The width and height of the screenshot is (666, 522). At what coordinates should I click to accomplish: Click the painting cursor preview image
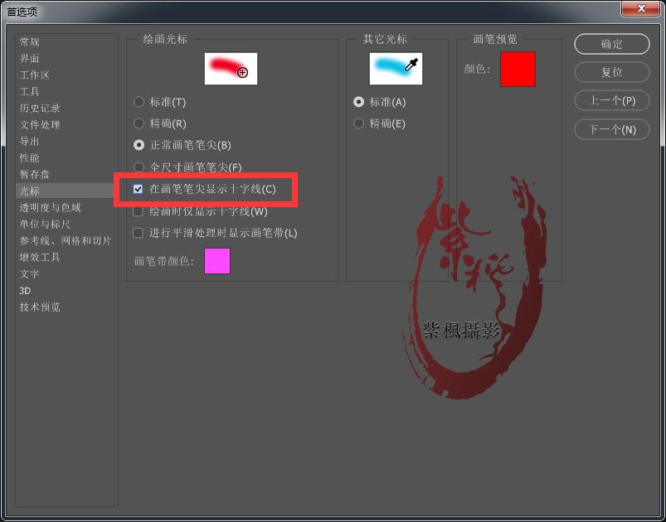[231, 69]
